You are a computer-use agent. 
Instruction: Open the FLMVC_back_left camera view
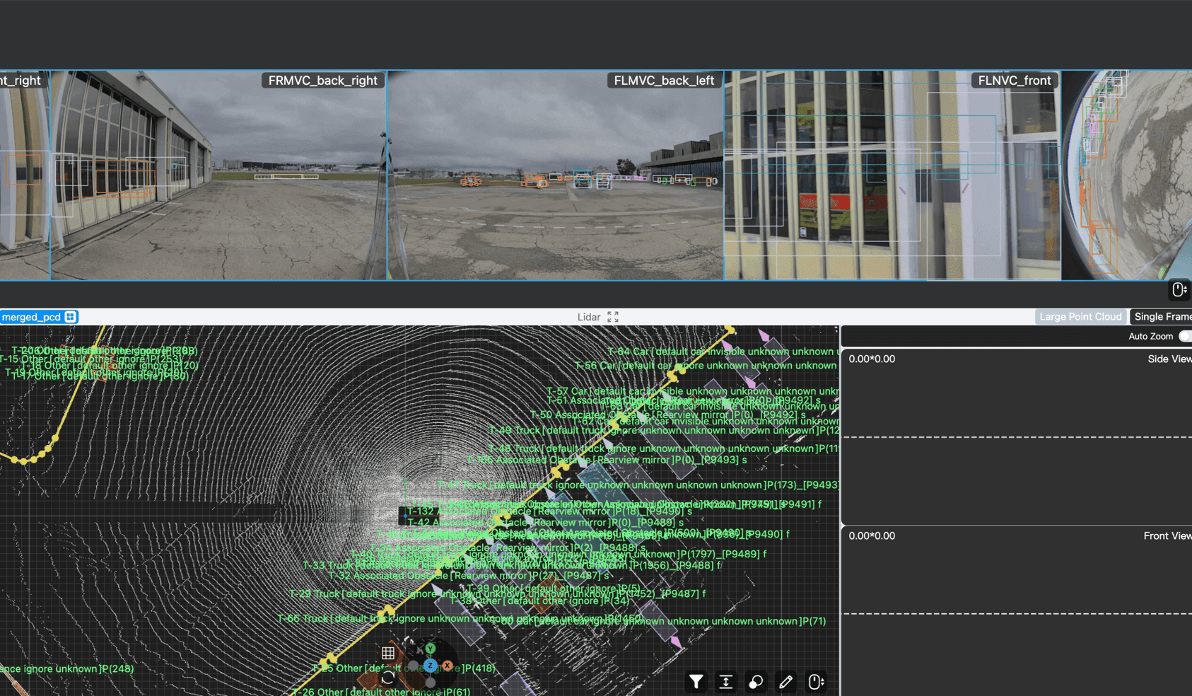pyautogui.click(x=555, y=175)
